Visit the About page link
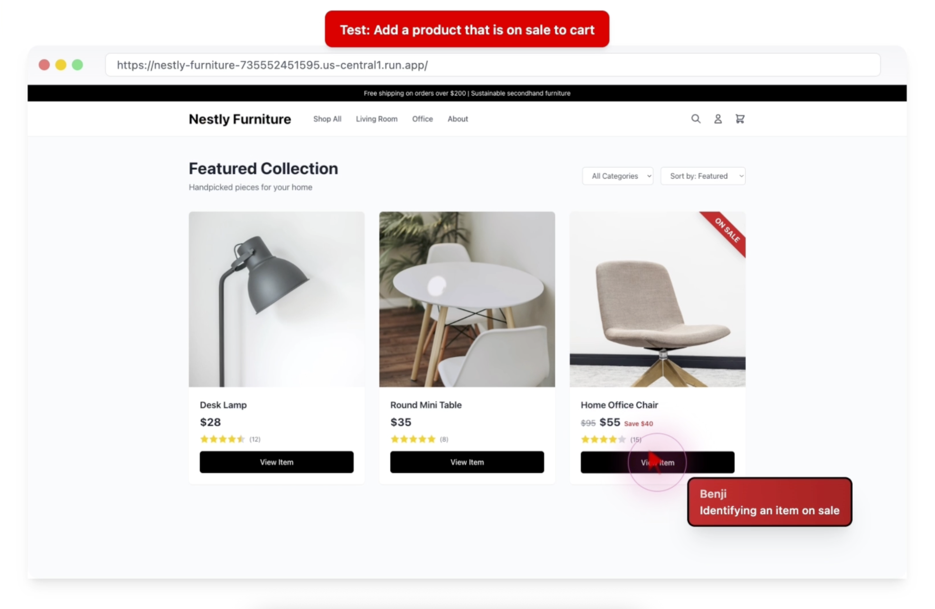The width and height of the screenshot is (935, 609). tap(458, 119)
